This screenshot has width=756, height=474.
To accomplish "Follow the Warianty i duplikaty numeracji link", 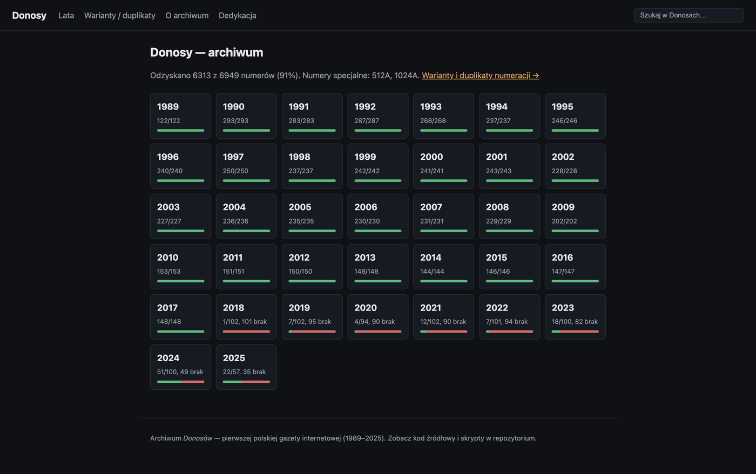I will [x=481, y=76].
